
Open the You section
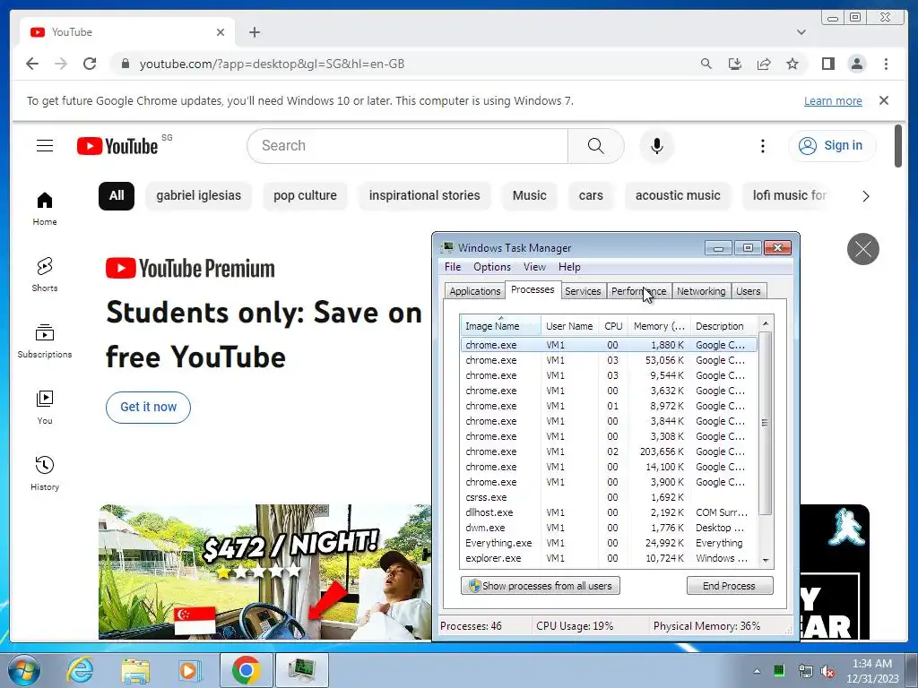(x=45, y=408)
